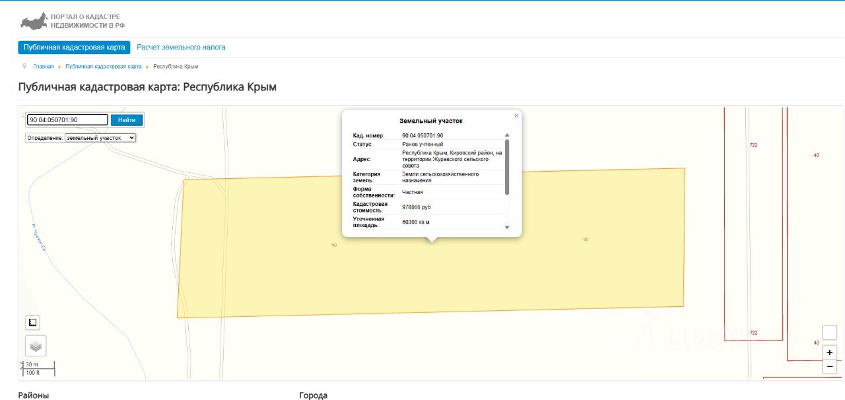The width and height of the screenshot is (845, 400).
Task: Click the Russia map portal logo
Action: click(x=34, y=20)
